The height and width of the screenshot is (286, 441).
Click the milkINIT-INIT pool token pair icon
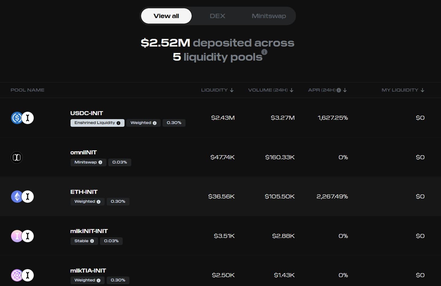pos(22,236)
